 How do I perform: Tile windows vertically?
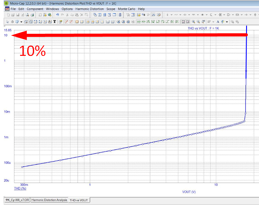(x=100, y=15)
